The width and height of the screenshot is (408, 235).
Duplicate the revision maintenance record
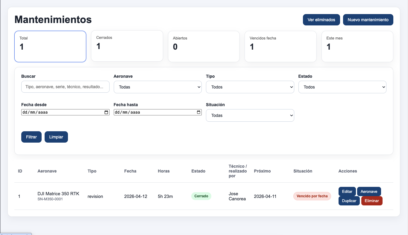(x=349, y=201)
